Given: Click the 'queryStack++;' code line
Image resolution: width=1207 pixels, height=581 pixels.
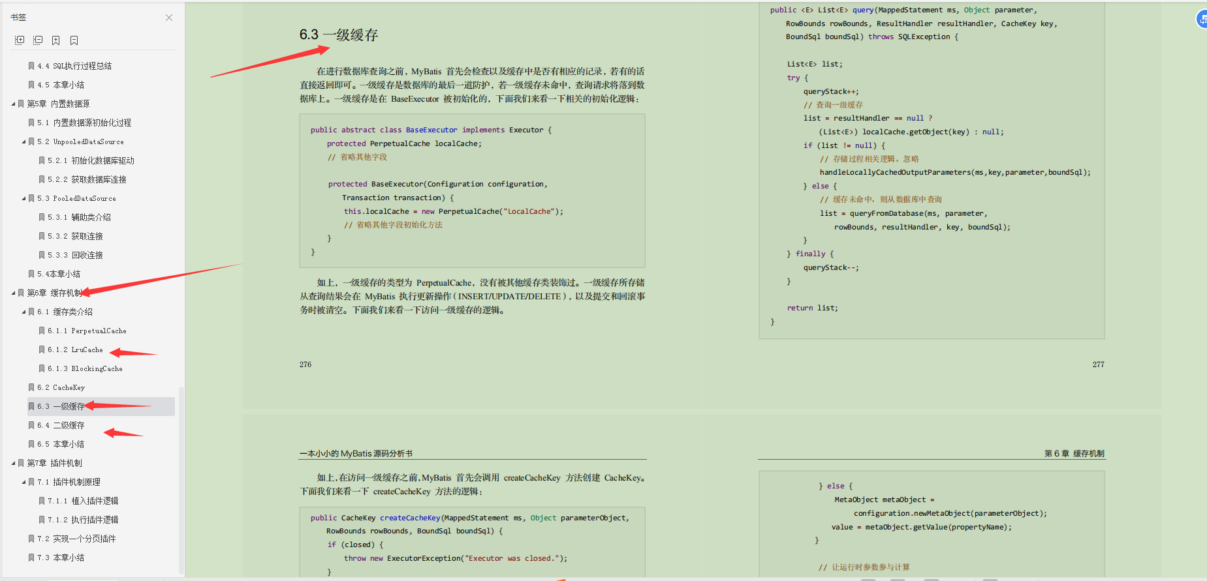Looking at the screenshot, I should coord(831,91).
